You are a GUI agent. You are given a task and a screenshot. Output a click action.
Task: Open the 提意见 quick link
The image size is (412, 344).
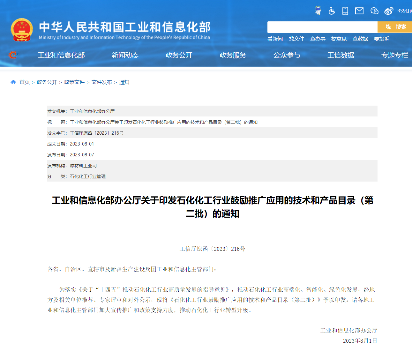tap(339, 39)
